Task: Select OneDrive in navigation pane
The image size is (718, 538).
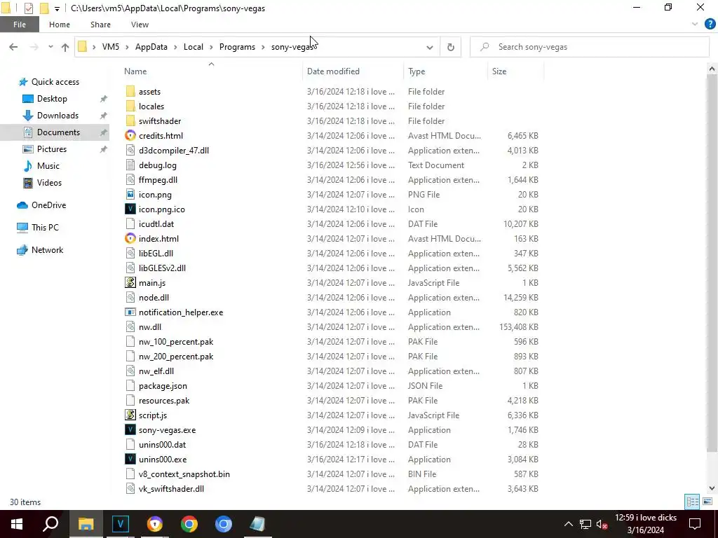Action: click(48, 205)
